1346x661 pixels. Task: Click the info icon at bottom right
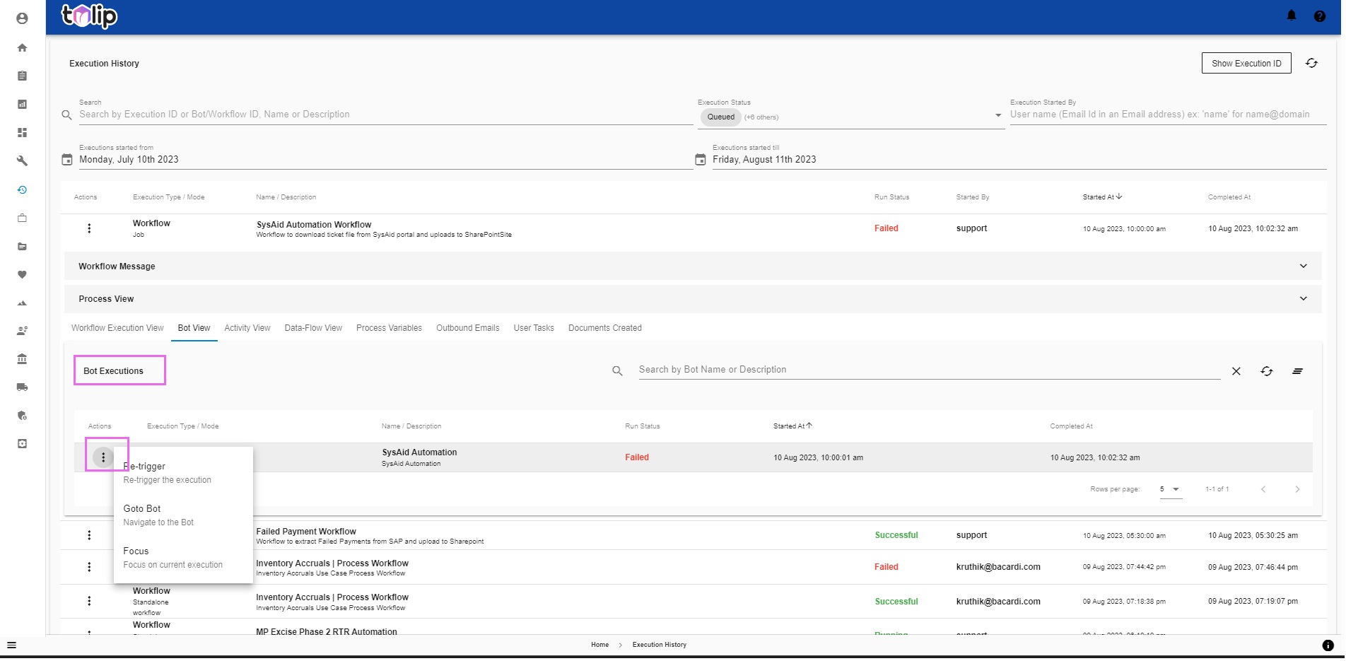pos(1328,645)
